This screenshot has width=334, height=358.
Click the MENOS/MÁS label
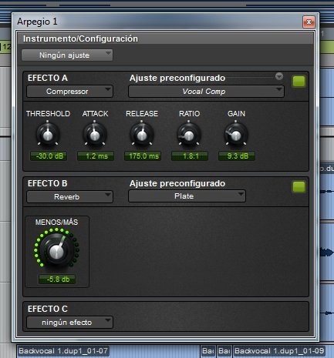click(56, 222)
